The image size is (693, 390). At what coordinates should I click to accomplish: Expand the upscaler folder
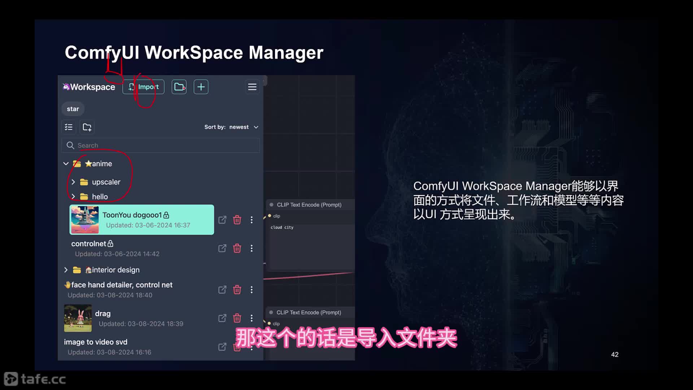[73, 182]
